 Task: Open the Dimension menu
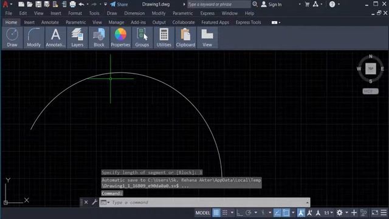[x=134, y=13]
